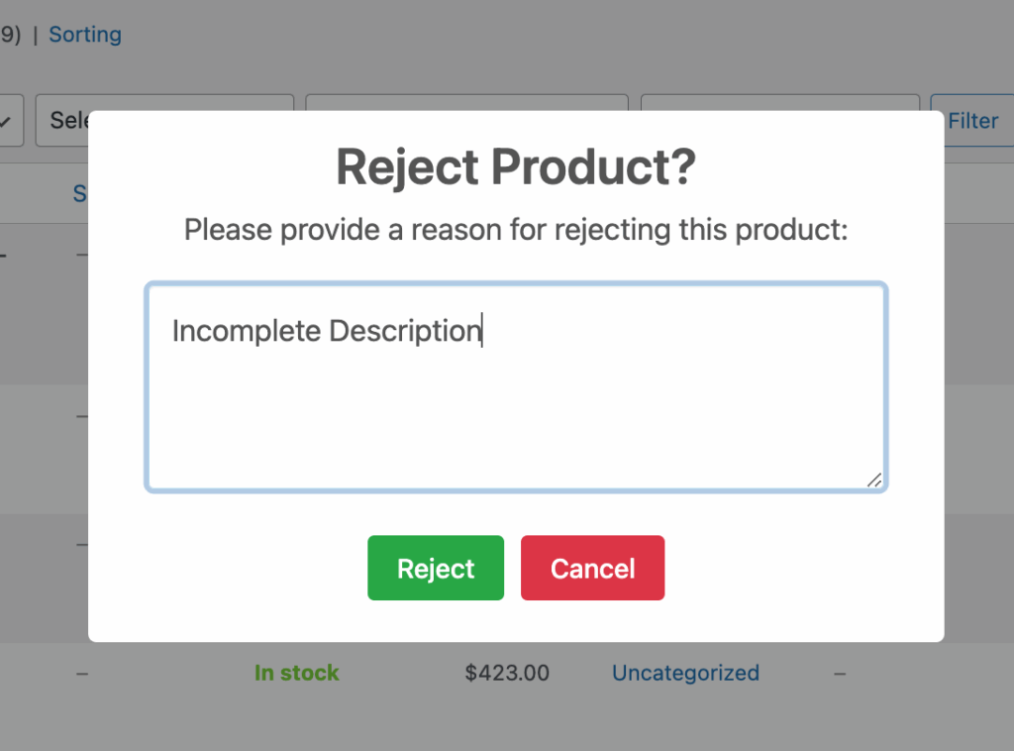Apply product filters with the Filter button
The height and width of the screenshot is (751, 1014).
point(970,120)
